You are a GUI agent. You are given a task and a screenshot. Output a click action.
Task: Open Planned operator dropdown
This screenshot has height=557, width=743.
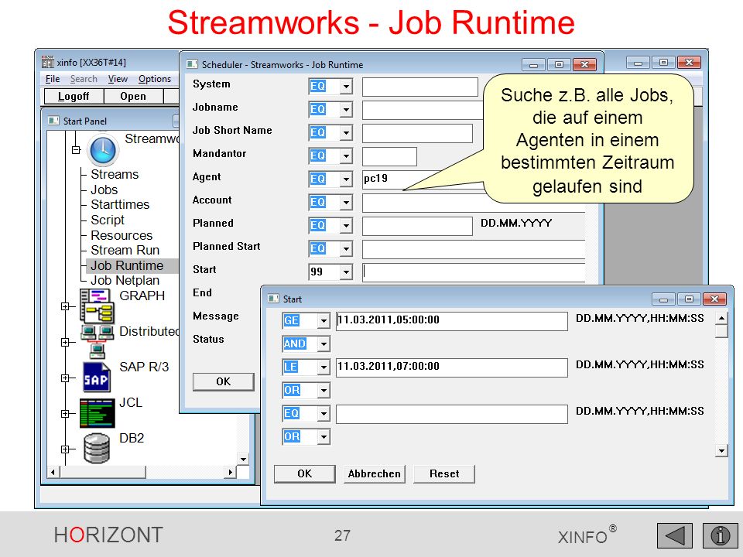(346, 225)
